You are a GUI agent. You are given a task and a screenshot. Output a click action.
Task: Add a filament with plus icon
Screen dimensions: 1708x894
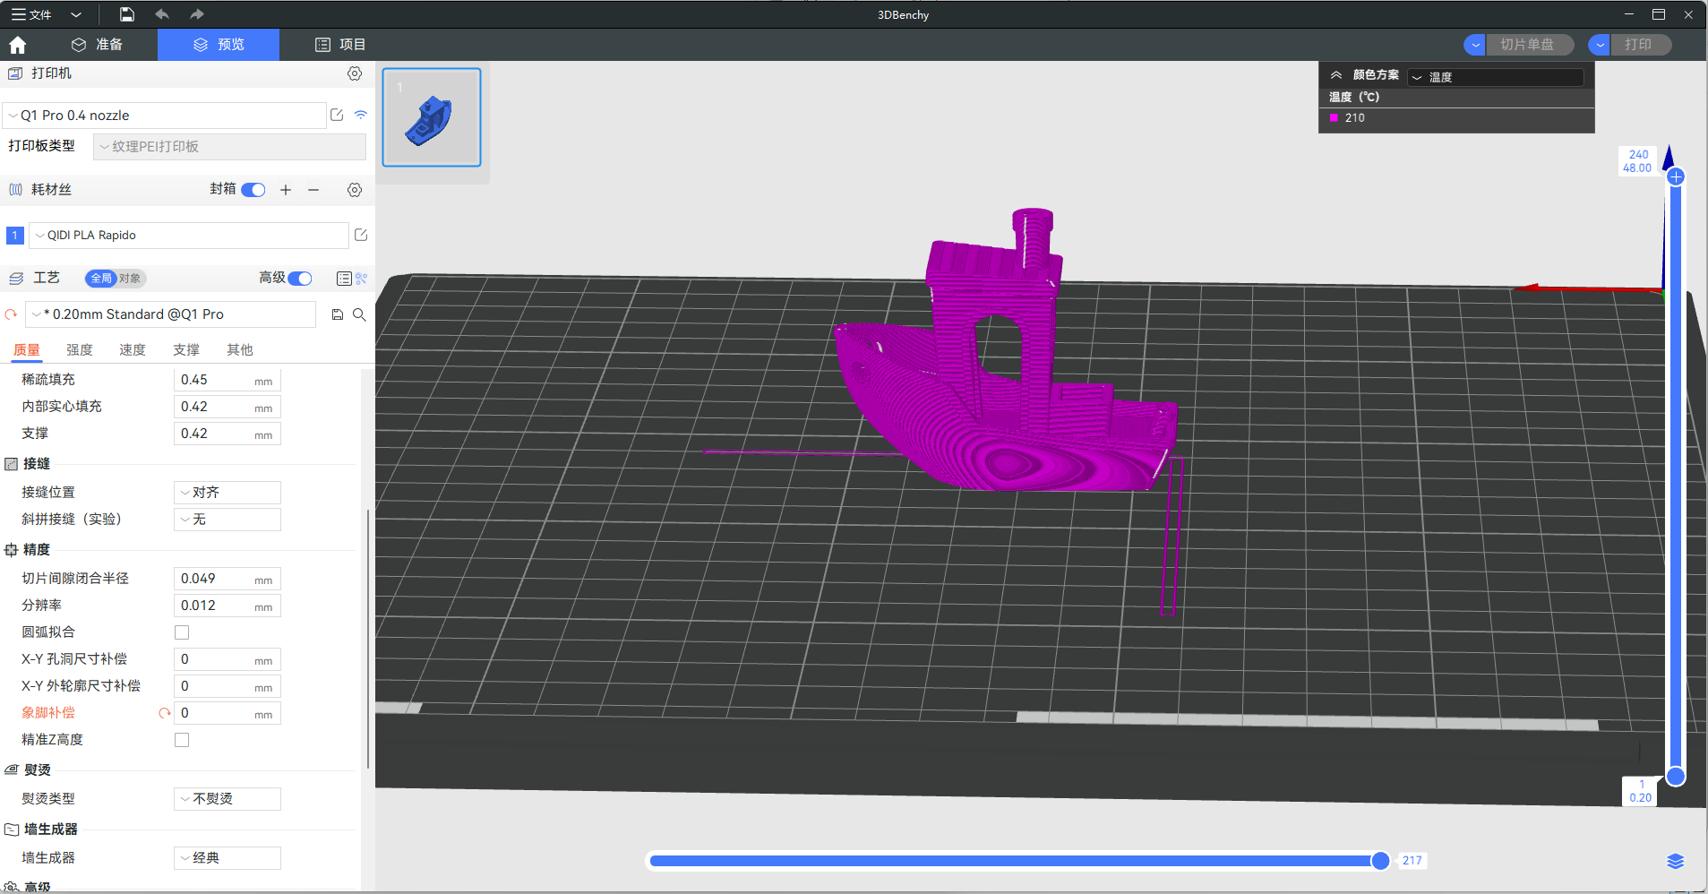[286, 190]
